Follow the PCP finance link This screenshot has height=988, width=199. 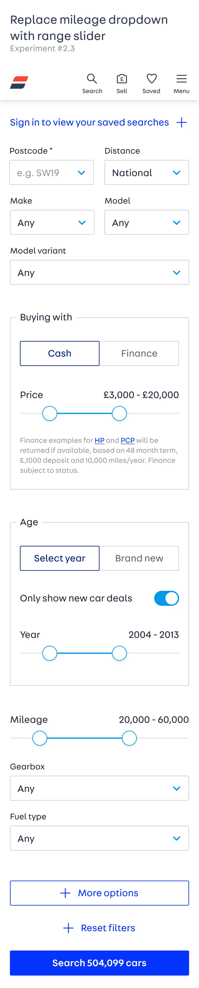(x=127, y=440)
